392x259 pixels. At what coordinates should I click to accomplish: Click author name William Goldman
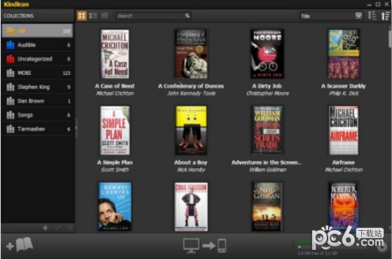tap(268, 170)
